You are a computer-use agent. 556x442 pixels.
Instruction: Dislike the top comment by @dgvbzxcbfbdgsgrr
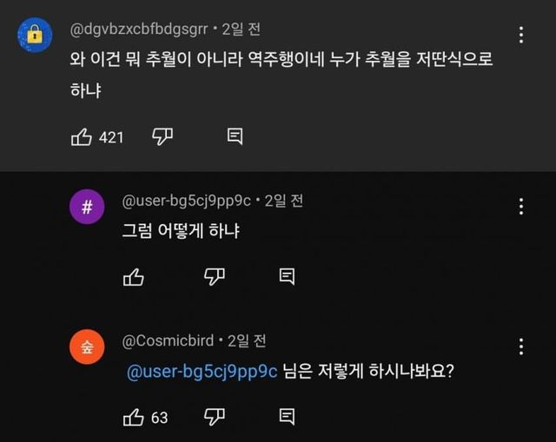tap(162, 136)
